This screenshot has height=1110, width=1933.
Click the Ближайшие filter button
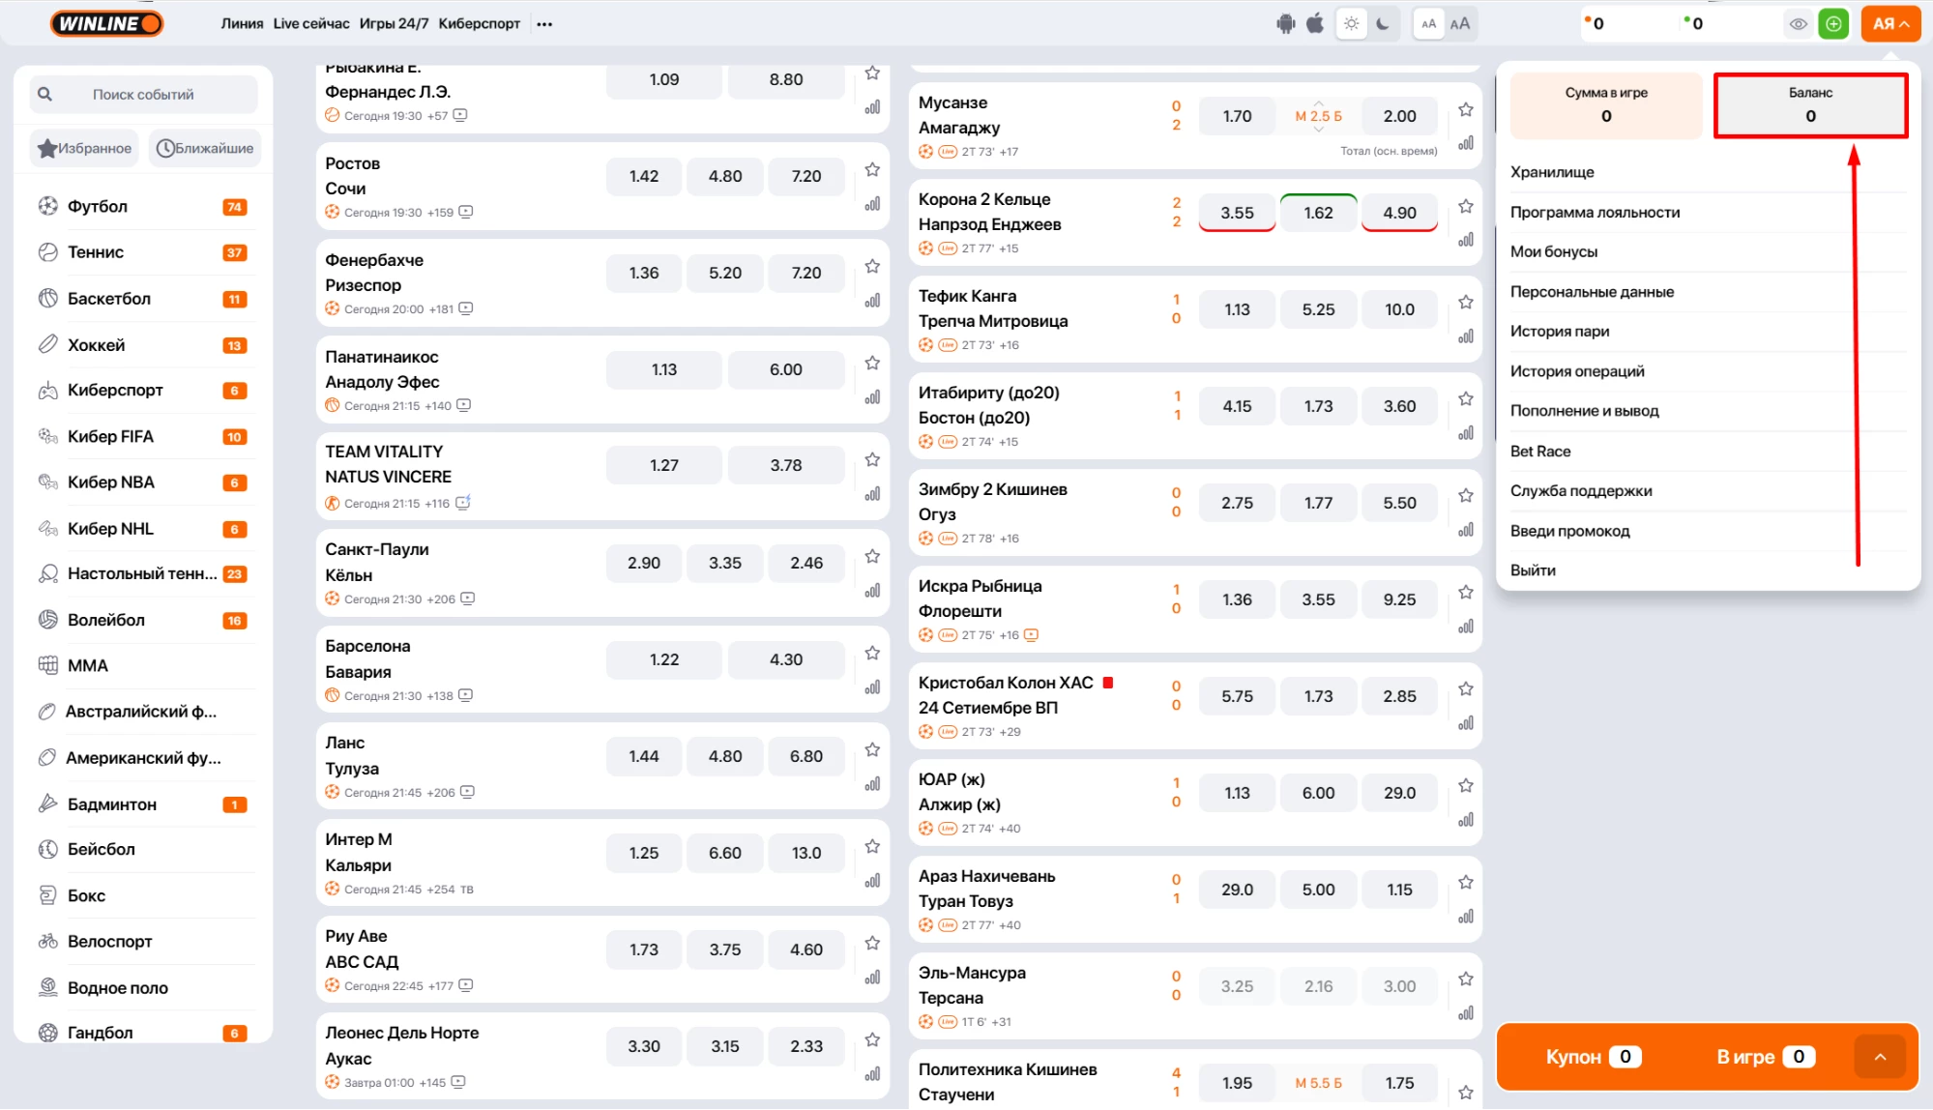205,148
